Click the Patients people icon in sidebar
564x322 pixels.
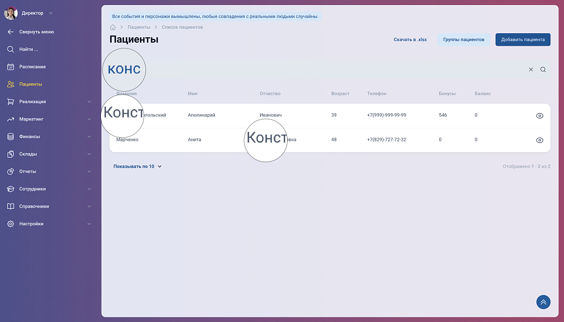pyautogui.click(x=11, y=84)
